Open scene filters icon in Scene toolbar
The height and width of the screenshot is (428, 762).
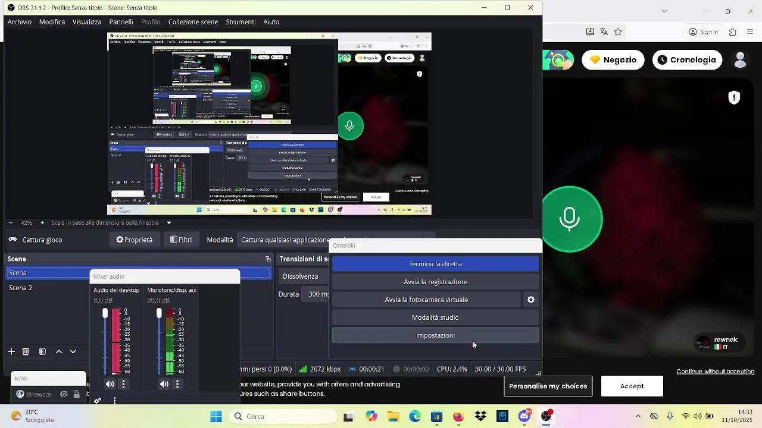tap(42, 351)
